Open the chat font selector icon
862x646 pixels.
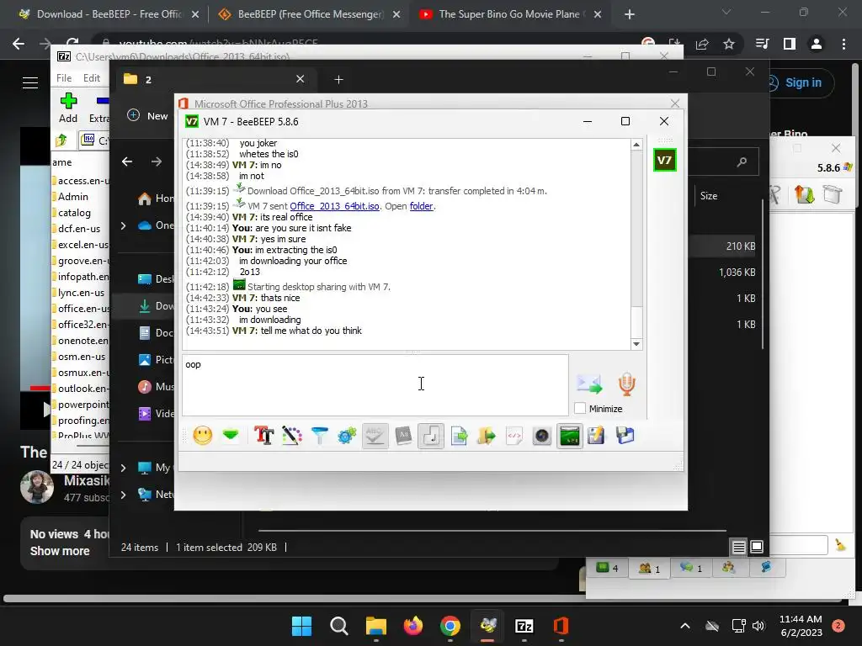point(263,437)
